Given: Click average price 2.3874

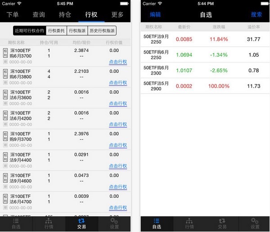Looking at the screenshot, I should tap(81, 50).
